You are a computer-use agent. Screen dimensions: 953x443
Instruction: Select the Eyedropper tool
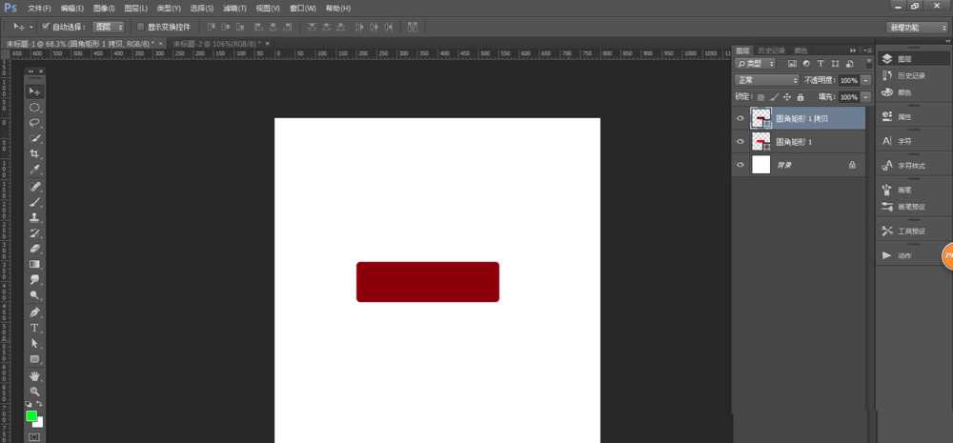coord(34,170)
